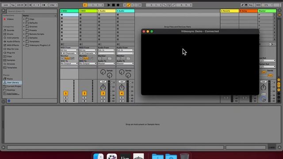This screenshot has width=283, height=159.
Task: Select the 1 MIDI track header
Action: tap(69, 11)
